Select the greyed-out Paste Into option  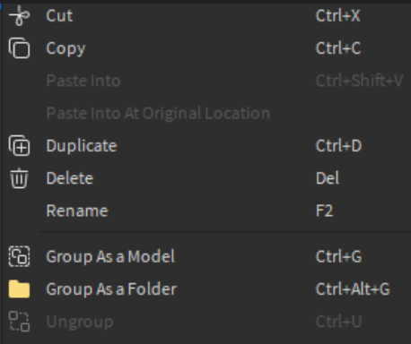click(x=206, y=81)
